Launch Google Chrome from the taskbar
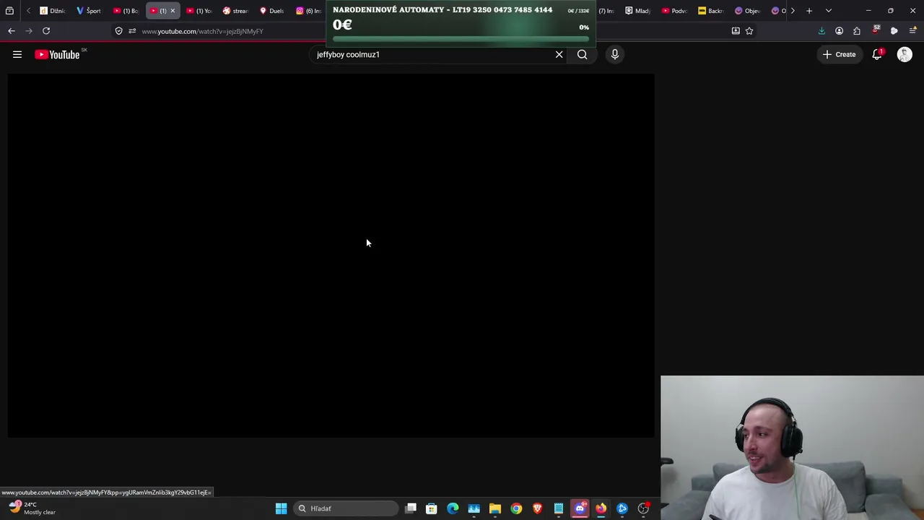This screenshot has height=520, width=924. tap(516, 508)
